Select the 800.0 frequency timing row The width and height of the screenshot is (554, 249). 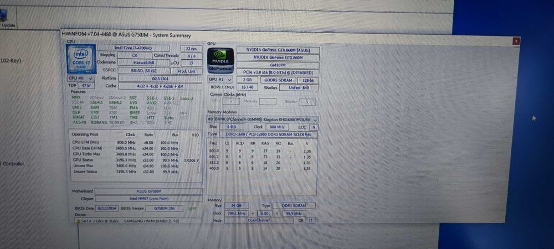click(261, 151)
